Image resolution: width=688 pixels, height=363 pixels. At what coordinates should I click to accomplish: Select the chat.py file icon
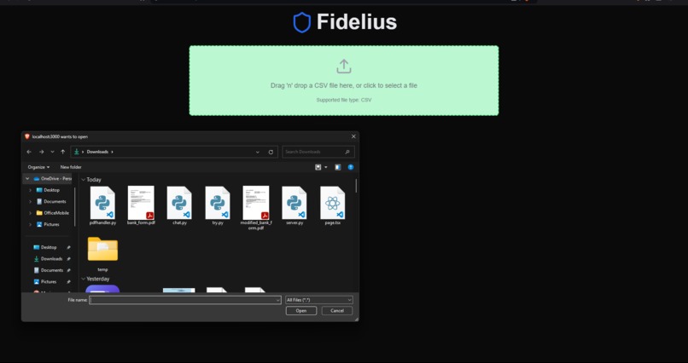point(179,205)
